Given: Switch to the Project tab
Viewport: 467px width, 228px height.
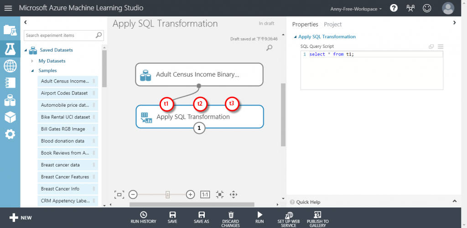Looking at the screenshot, I should pyautogui.click(x=332, y=25).
